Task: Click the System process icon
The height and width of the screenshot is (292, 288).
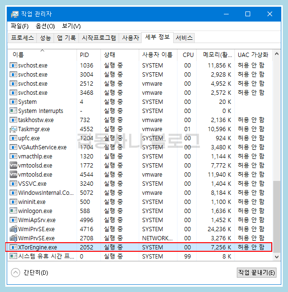Action: coord(13,101)
